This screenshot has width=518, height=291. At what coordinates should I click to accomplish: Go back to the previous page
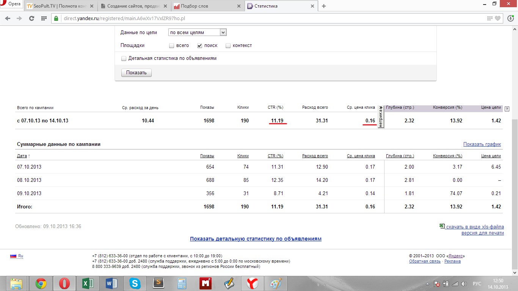8,18
